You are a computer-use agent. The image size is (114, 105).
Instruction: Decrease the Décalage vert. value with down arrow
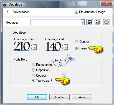[63, 48]
